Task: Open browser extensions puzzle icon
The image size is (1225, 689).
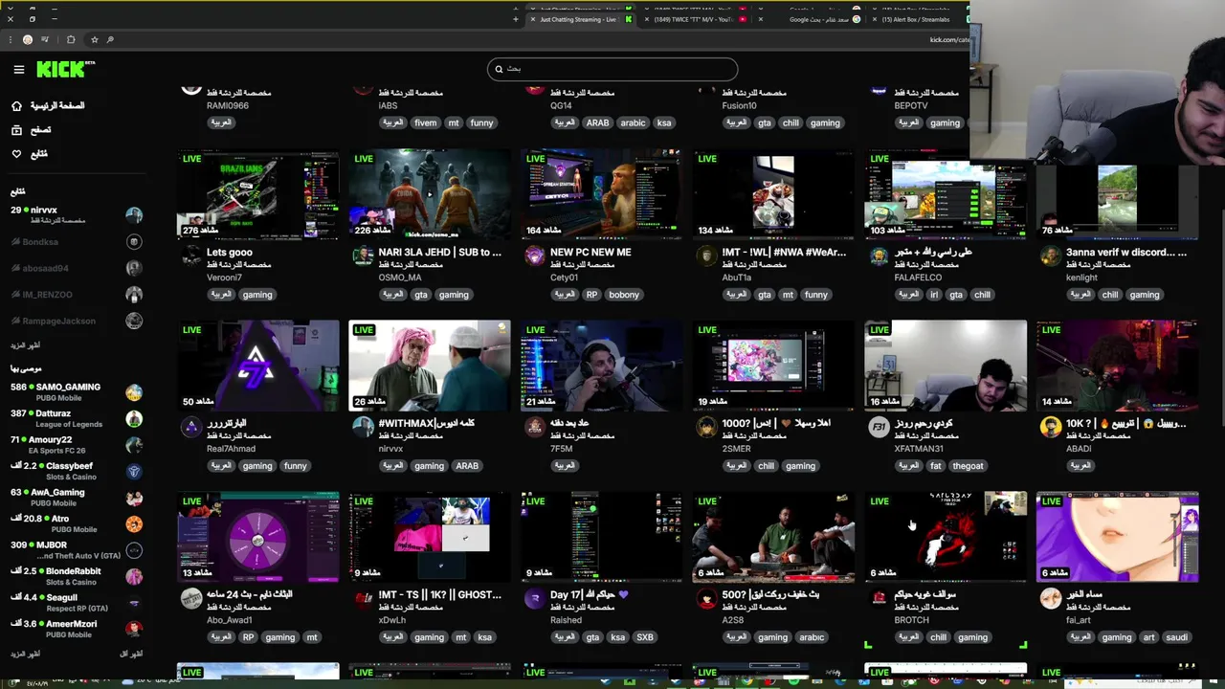Action: click(x=71, y=39)
